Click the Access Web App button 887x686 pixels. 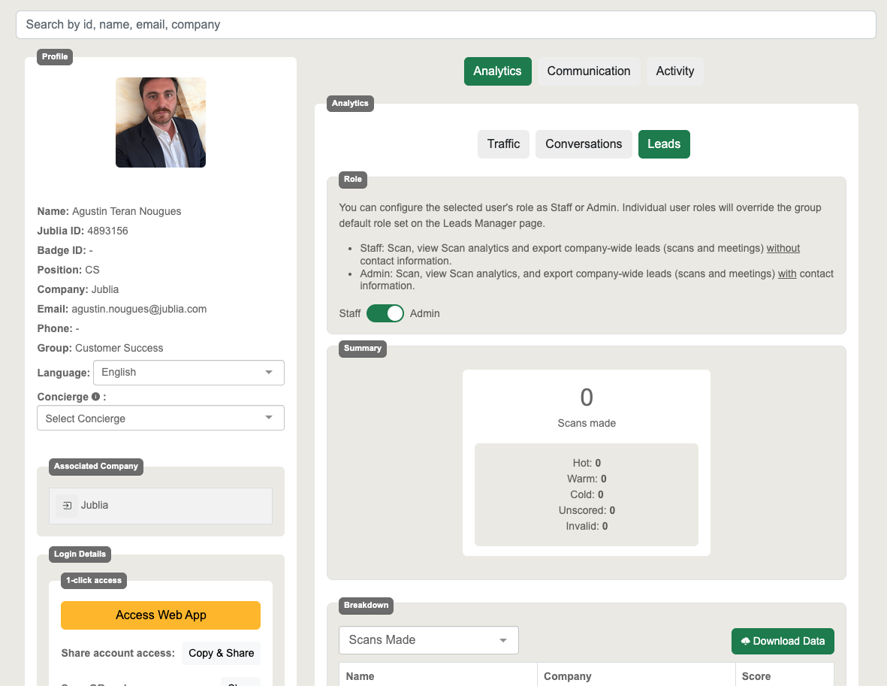point(161,615)
